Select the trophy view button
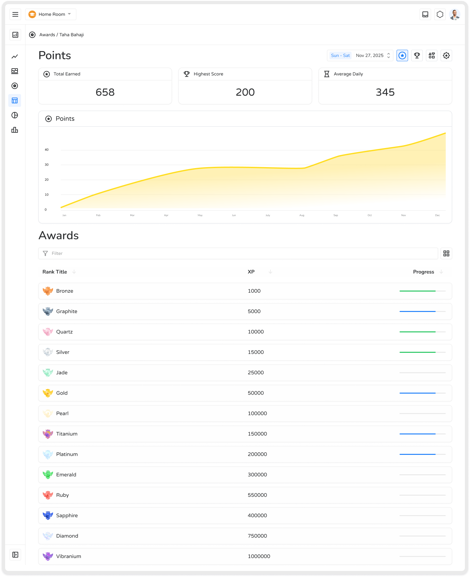Image resolution: width=470 pixels, height=577 pixels. (417, 55)
